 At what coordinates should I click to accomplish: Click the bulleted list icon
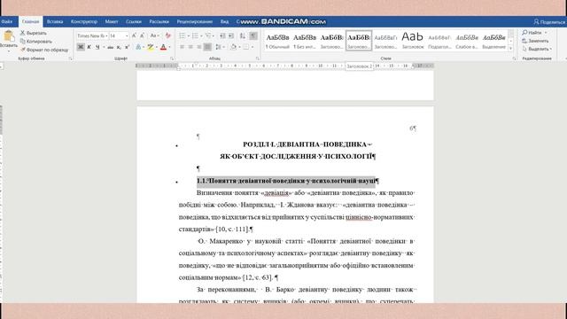pyautogui.click(x=183, y=35)
